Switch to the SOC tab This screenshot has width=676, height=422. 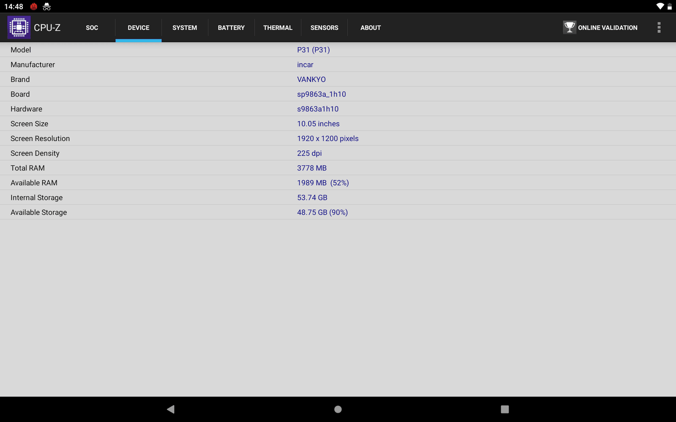point(92,28)
